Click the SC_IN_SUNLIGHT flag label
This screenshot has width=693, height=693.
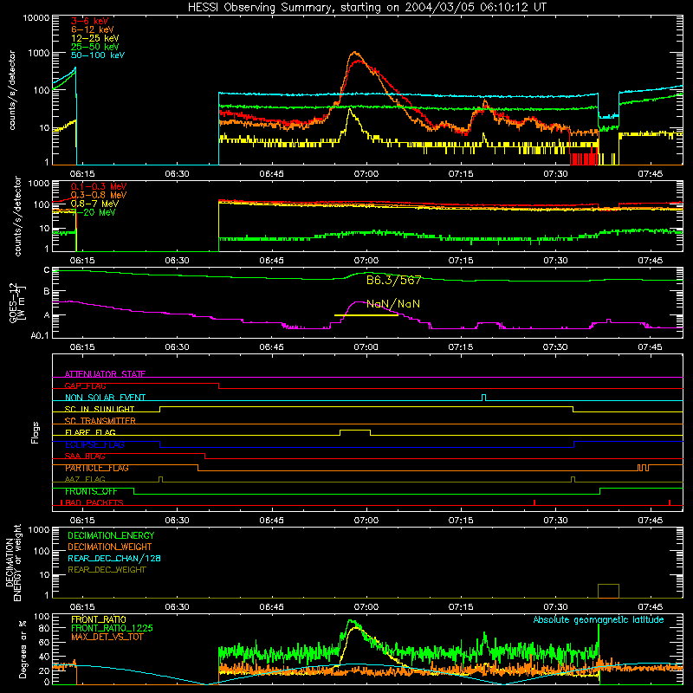(100, 409)
